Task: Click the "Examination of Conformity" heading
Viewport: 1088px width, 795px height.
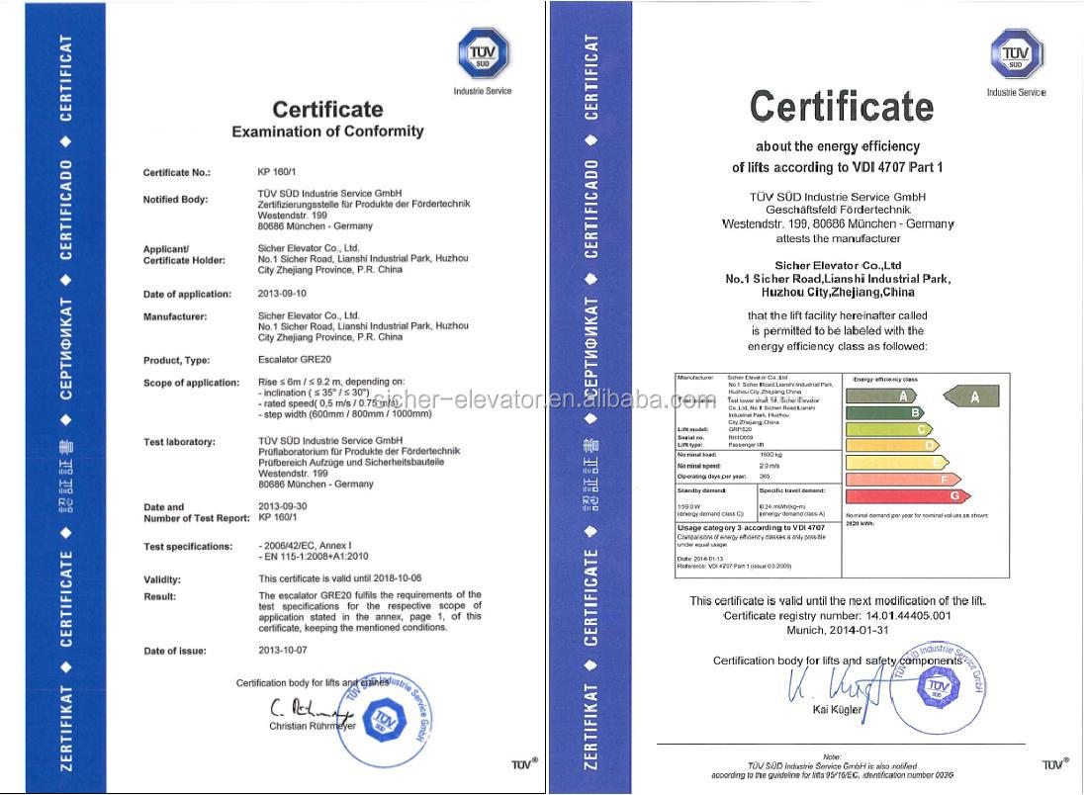Action: [327, 132]
